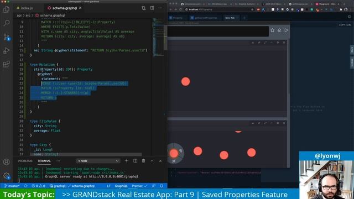Favorite the query with star icon
354x199 pixels.
pyautogui.click(x=273, y=30)
